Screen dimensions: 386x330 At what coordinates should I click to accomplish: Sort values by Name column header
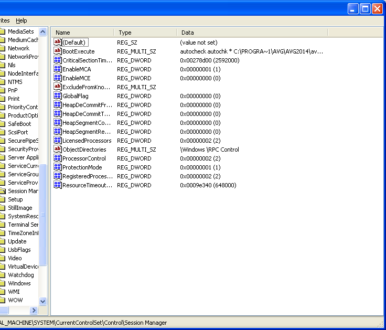point(83,33)
